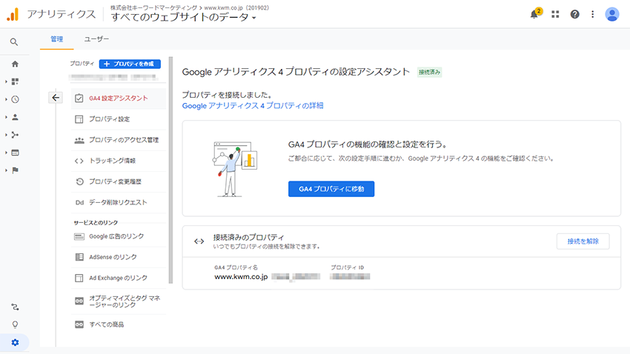Viewport: 630px width, 354px height.
Task: Expand the Realtime section arrow
Action: (x=6, y=99)
